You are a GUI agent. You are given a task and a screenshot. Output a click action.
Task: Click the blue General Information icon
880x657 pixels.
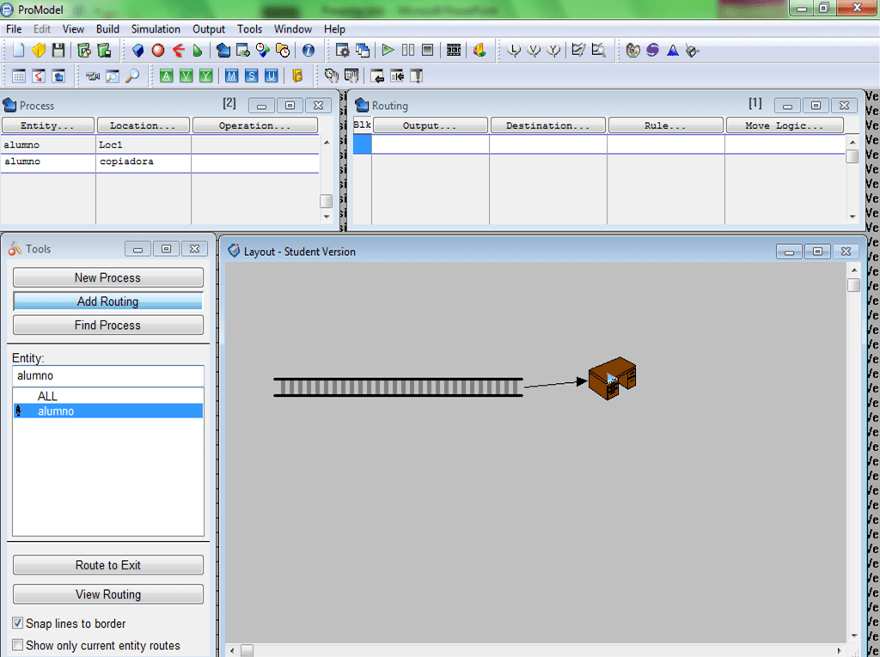[x=309, y=51]
